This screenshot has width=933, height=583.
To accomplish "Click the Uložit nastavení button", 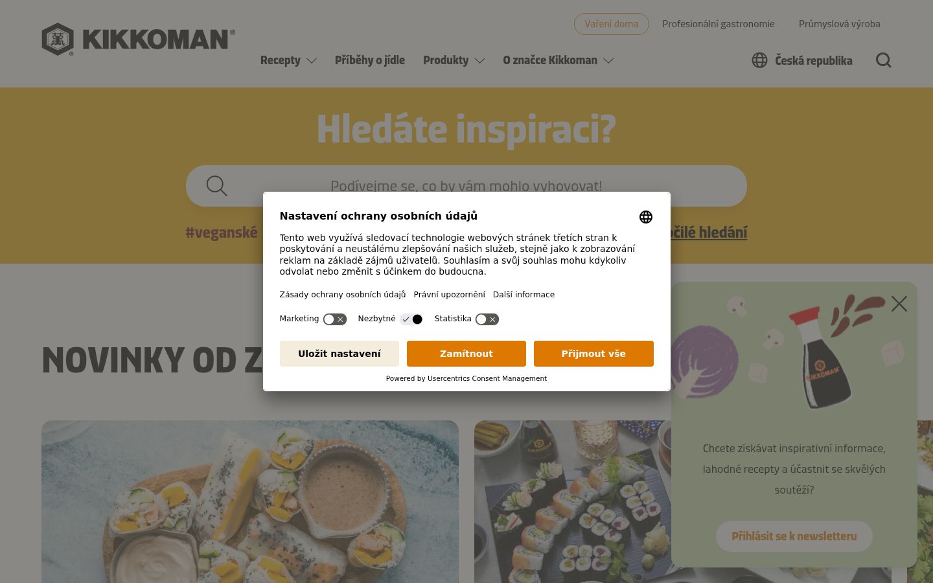I will point(340,354).
